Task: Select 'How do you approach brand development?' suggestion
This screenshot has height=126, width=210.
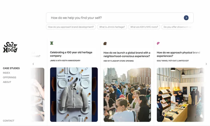Action: tap(71, 27)
